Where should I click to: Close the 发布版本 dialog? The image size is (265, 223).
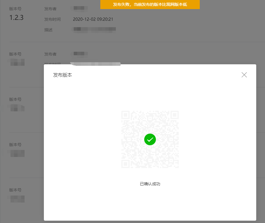(244, 75)
